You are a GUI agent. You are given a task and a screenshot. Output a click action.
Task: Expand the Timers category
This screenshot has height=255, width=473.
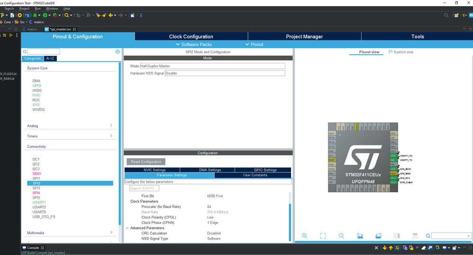(x=70, y=136)
